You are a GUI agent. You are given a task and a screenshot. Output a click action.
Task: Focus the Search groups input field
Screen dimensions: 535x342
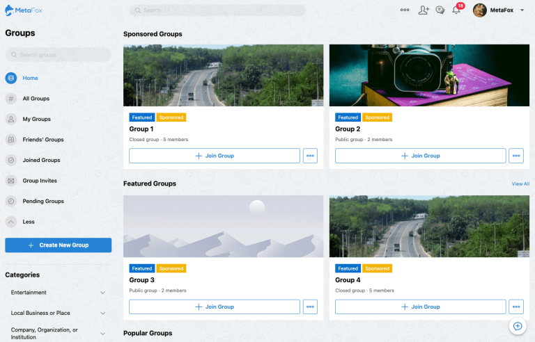(59, 55)
